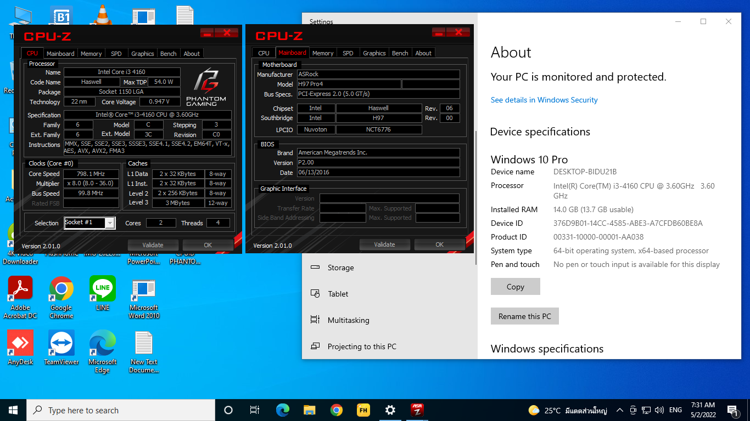Click the Name field reading Intel Core i3 4160
The image size is (750, 421).
122,72
